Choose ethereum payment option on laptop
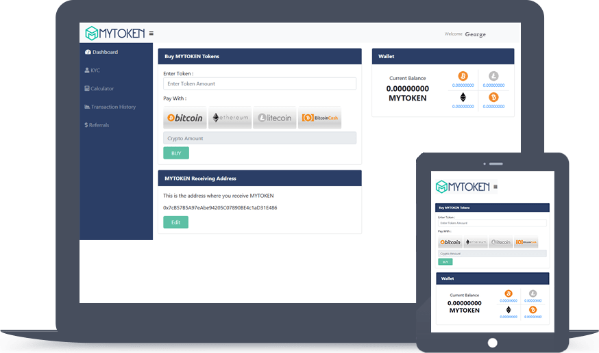Viewport: 599px width, 353px height. click(x=230, y=118)
